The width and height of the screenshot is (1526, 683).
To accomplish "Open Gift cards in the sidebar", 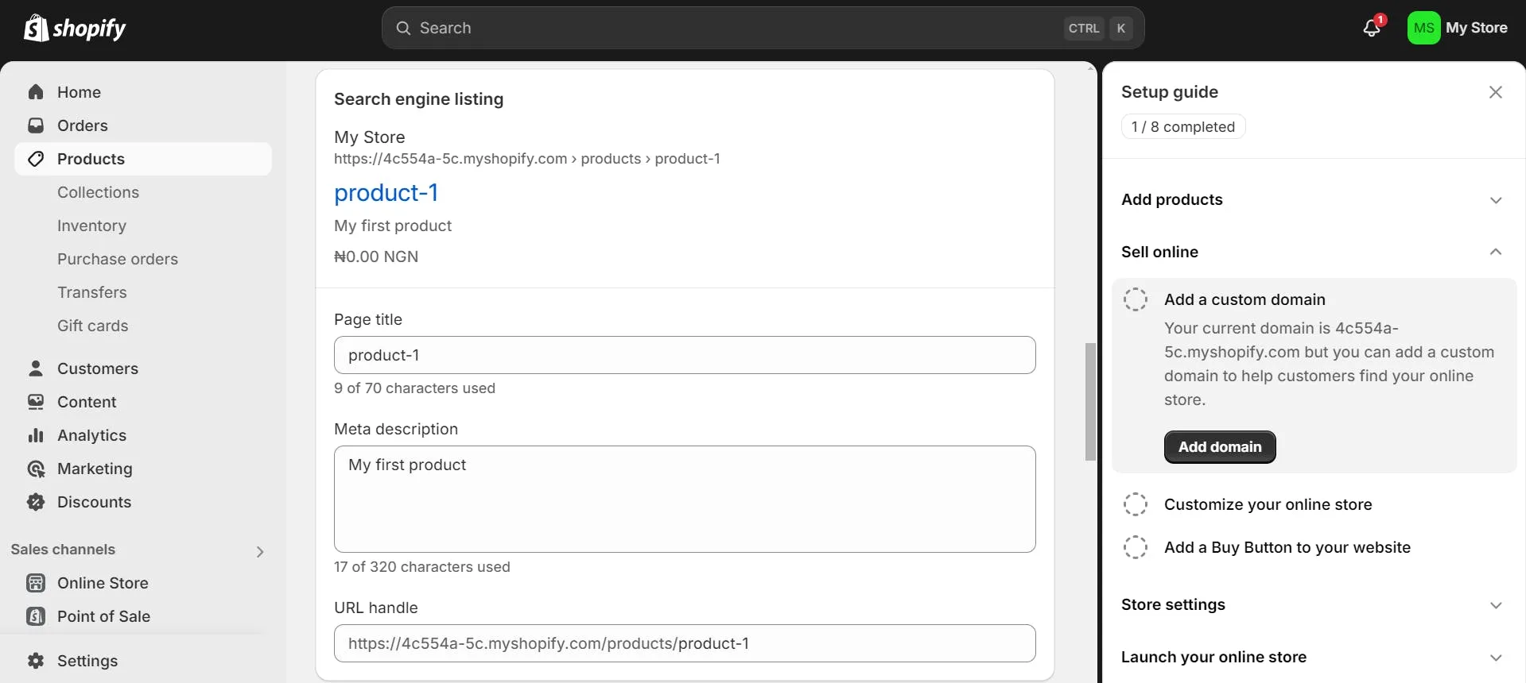I will coord(92,326).
